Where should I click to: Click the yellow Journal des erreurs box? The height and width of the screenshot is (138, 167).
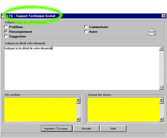pyautogui.click(x=123, y=109)
